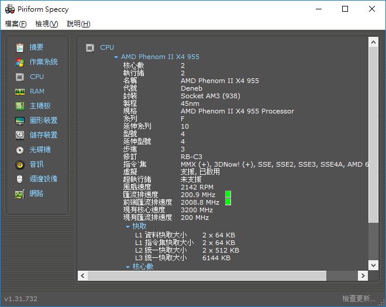Collapse the AMD Phenom II X4 955 node
Image resolution: width=386 pixels, height=307 pixels.
point(116,57)
